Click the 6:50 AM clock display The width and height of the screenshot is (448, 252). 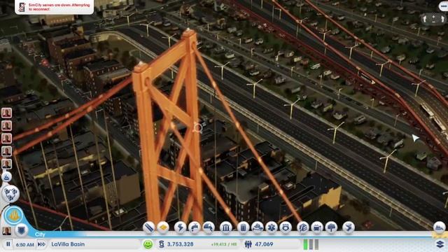(25, 244)
